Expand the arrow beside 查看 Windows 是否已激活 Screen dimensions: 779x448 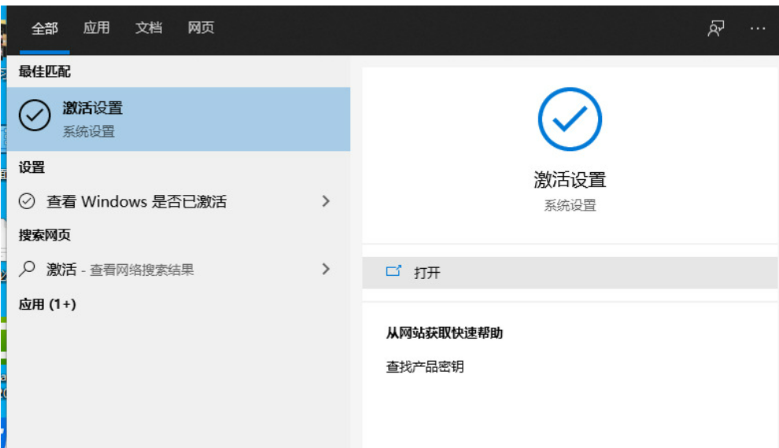(326, 202)
